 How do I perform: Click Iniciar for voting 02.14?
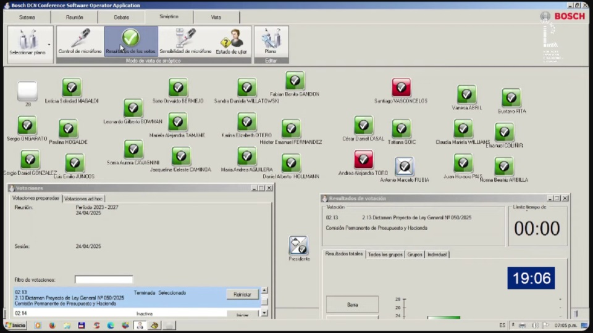tap(242, 314)
